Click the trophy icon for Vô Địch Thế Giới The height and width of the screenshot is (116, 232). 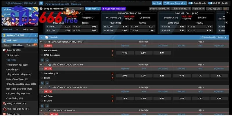[x=4, y=35]
